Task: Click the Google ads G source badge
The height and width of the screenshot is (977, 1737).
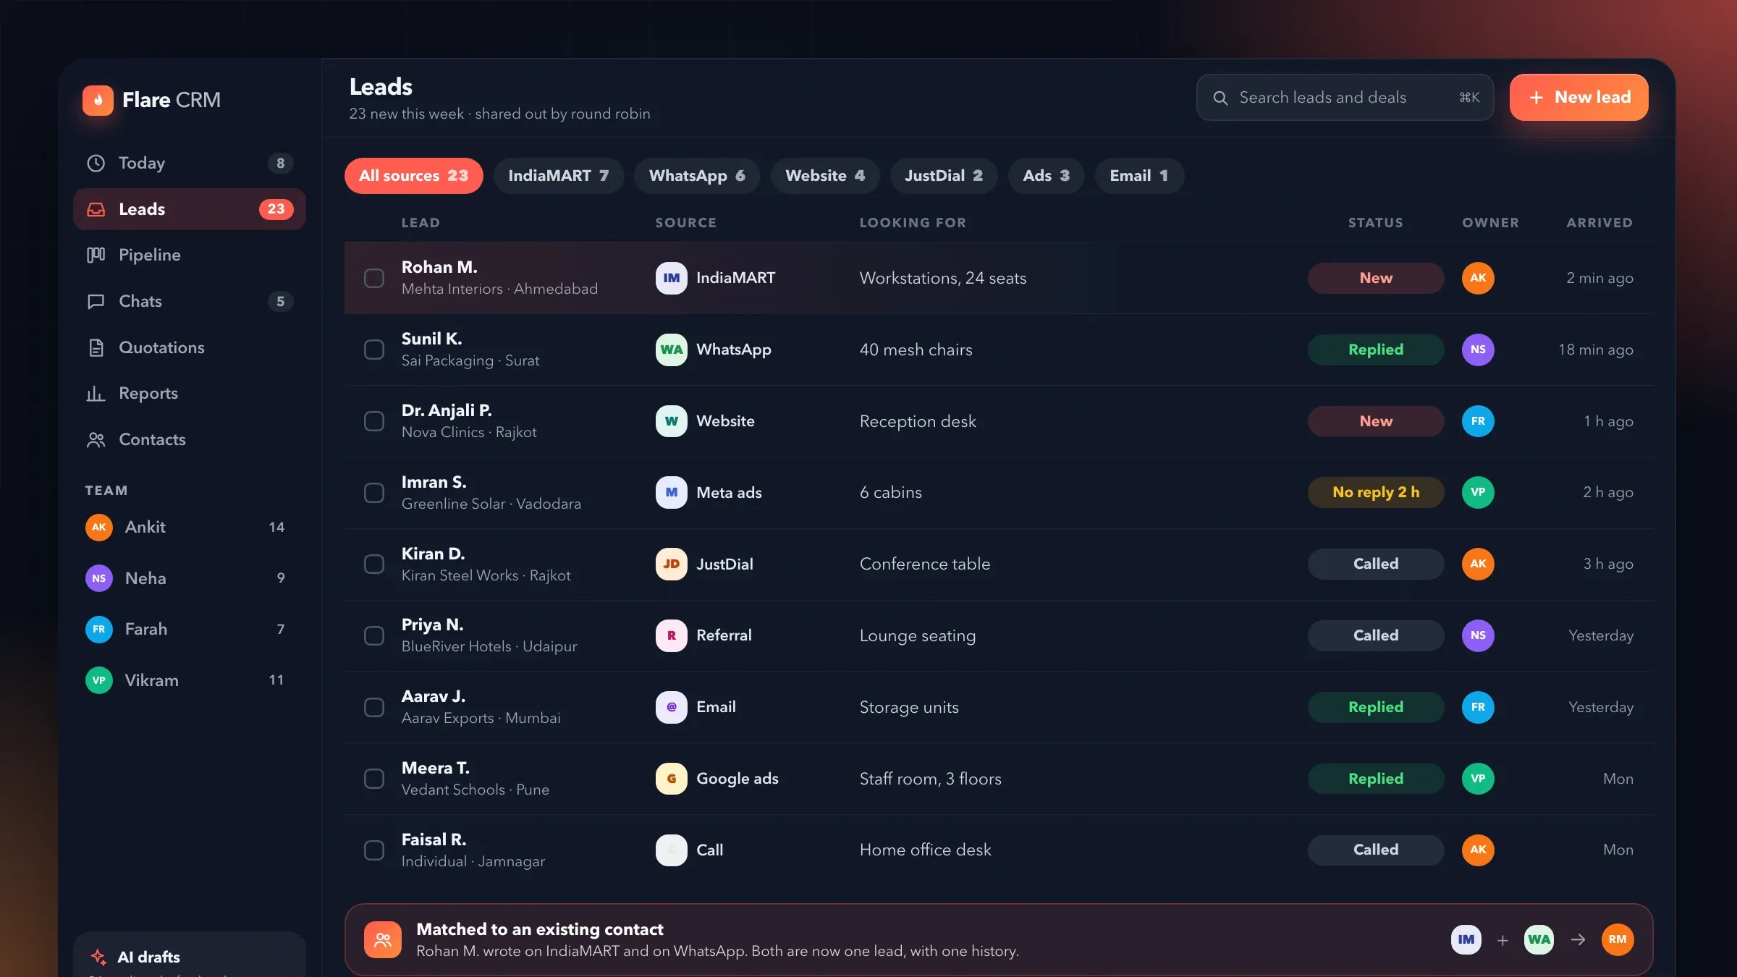Action: pos(672,779)
